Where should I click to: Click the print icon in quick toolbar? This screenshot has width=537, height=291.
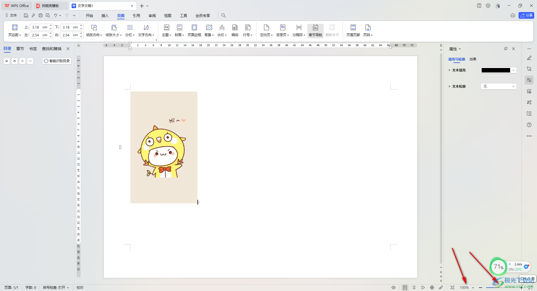[41, 15]
